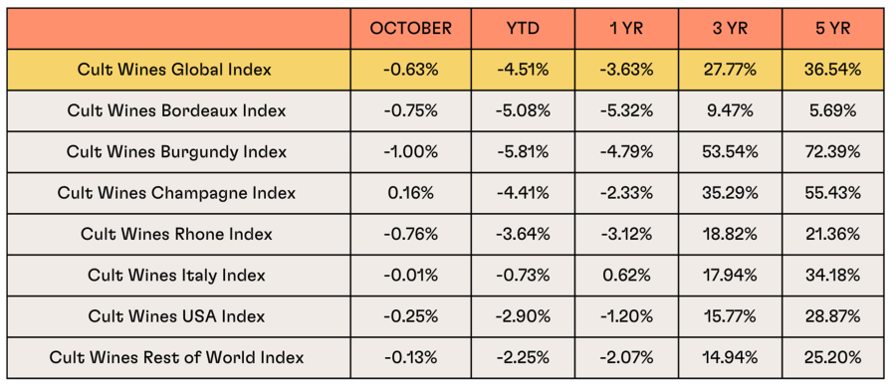Viewport: 896px width, 390px height.
Task: Click the 5 YR column header
Action: tap(834, 29)
